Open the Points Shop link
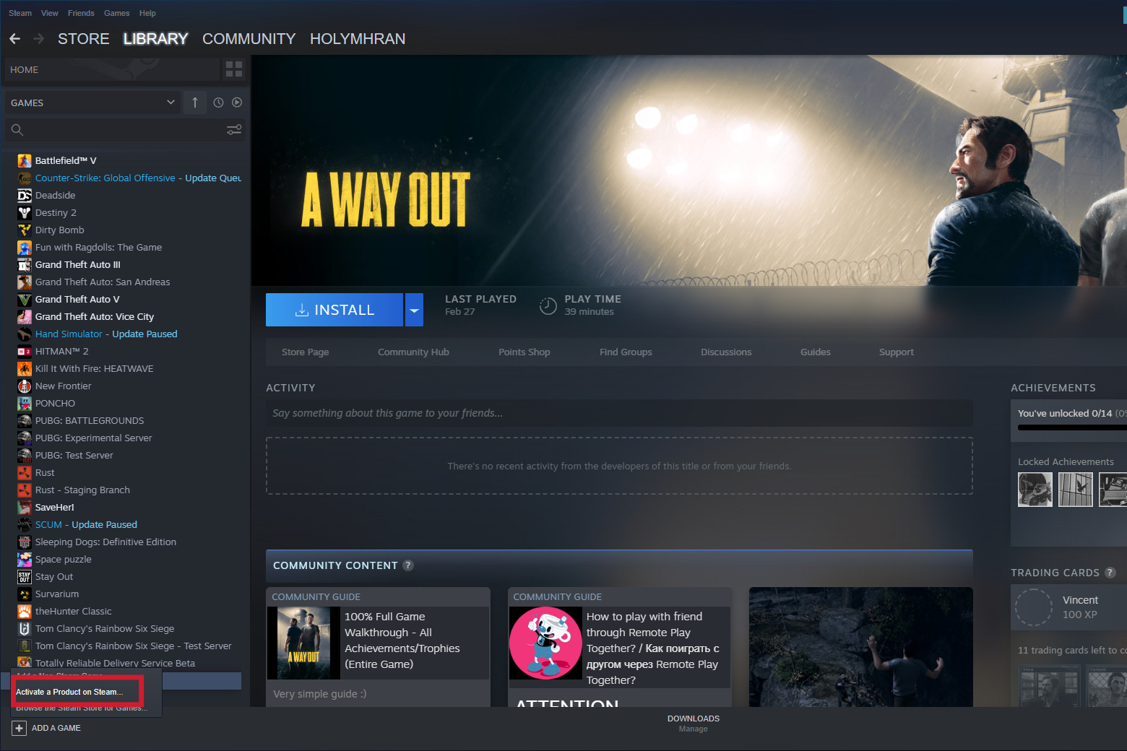Viewport: 1127px width, 751px height. tap(524, 352)
